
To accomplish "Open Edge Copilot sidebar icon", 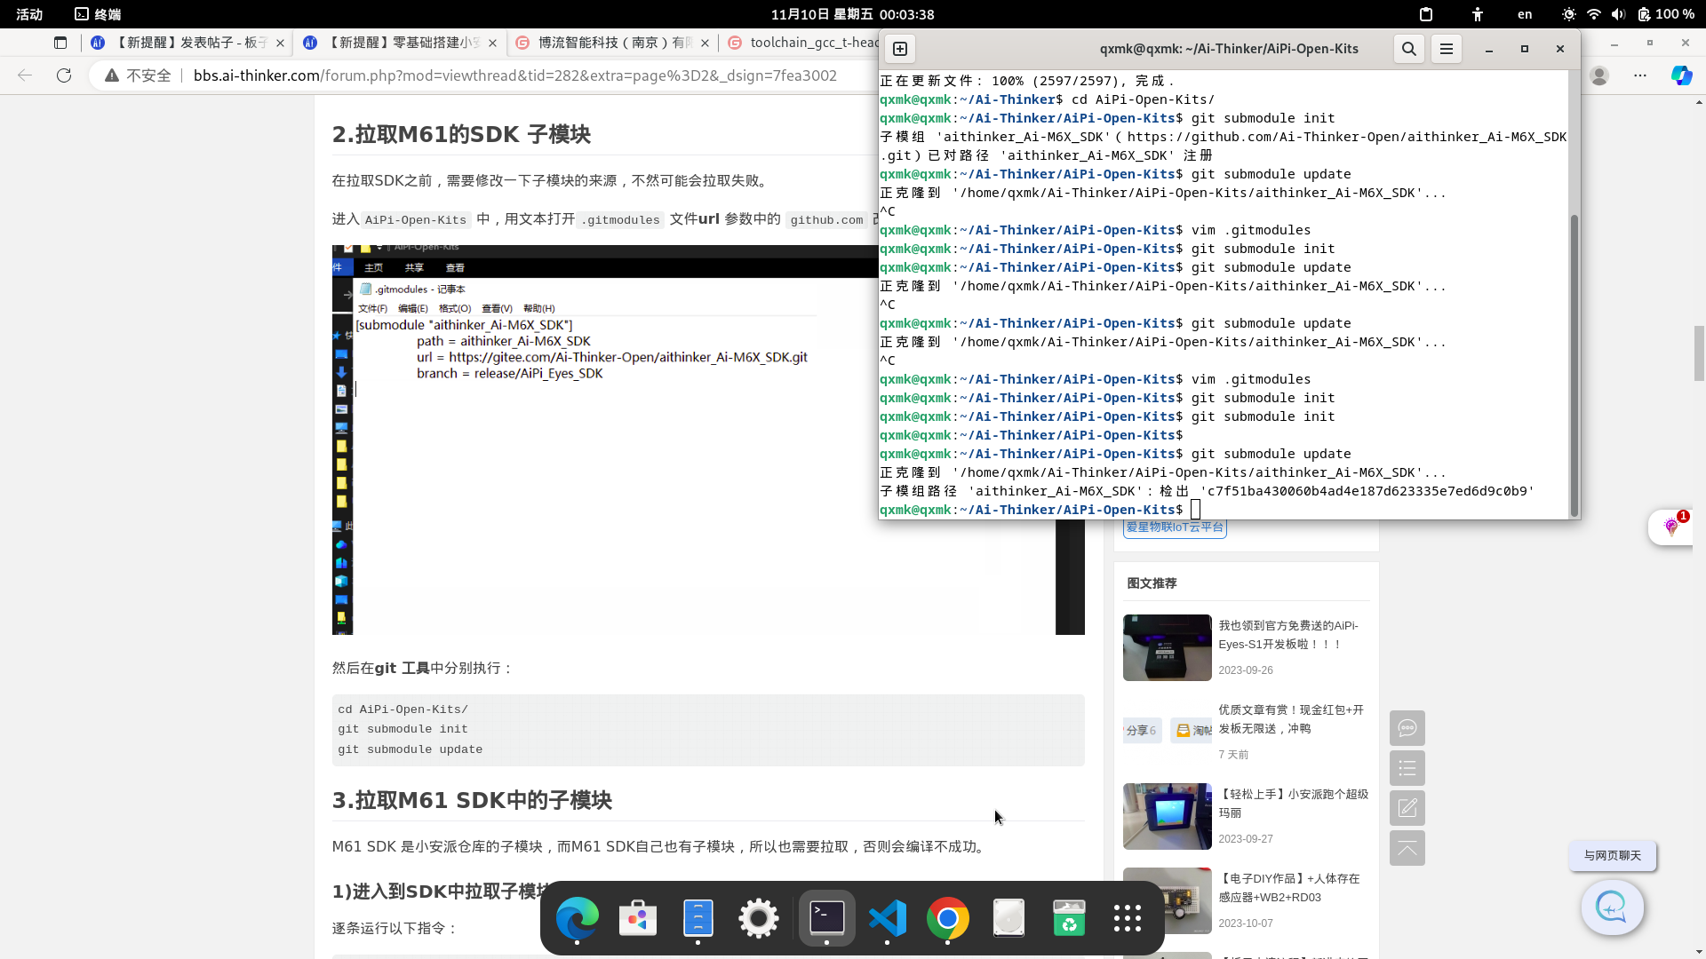I will (x=1682, y=75).
